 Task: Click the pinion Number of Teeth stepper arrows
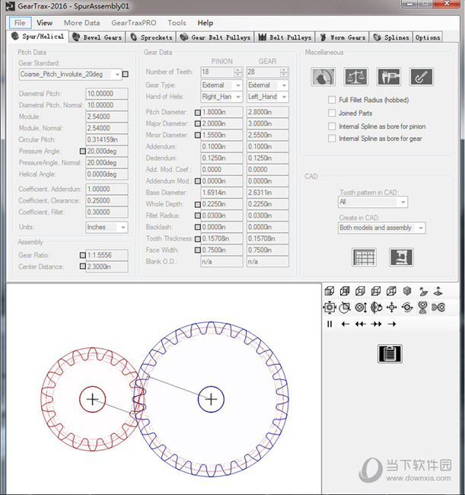click(238, 72)
